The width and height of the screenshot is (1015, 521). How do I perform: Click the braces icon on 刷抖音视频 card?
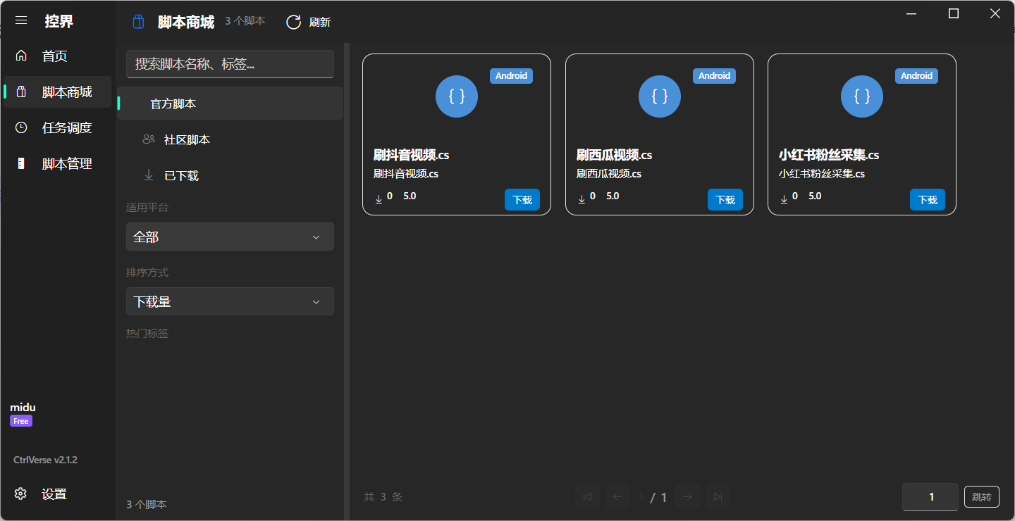click(x=457, y=96)
